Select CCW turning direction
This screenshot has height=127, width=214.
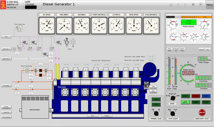(x=156, y=104)
